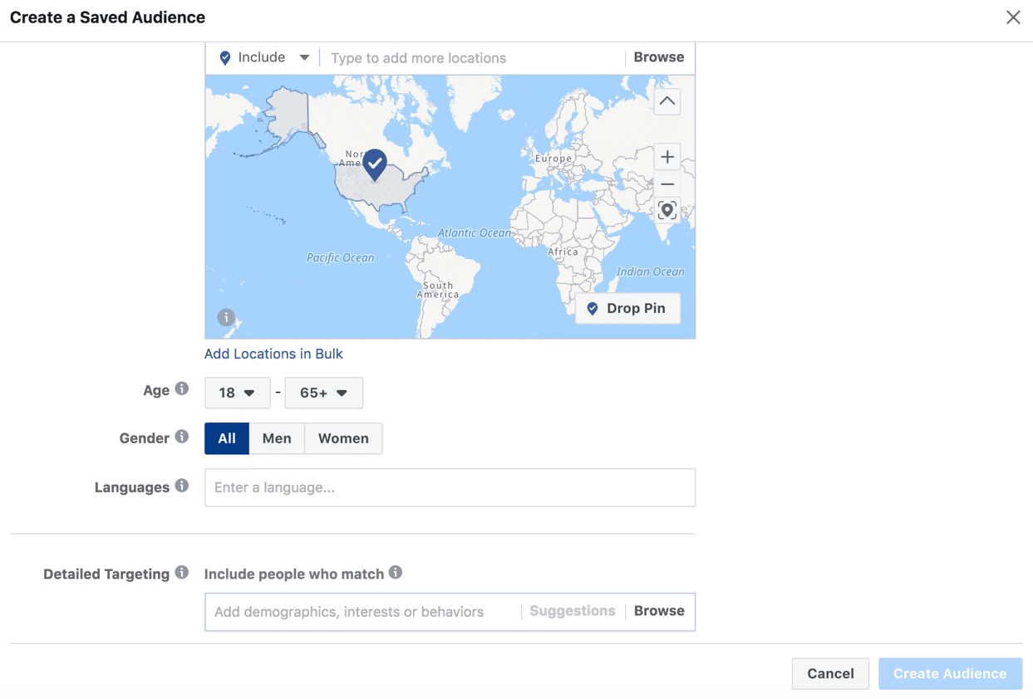Click the Detailed Targeting info icon

(x=182, y=573)
